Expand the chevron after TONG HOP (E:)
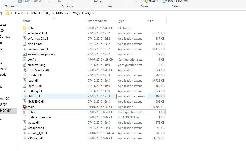Viewport: 246px width, 151px height. coord(53,13)
